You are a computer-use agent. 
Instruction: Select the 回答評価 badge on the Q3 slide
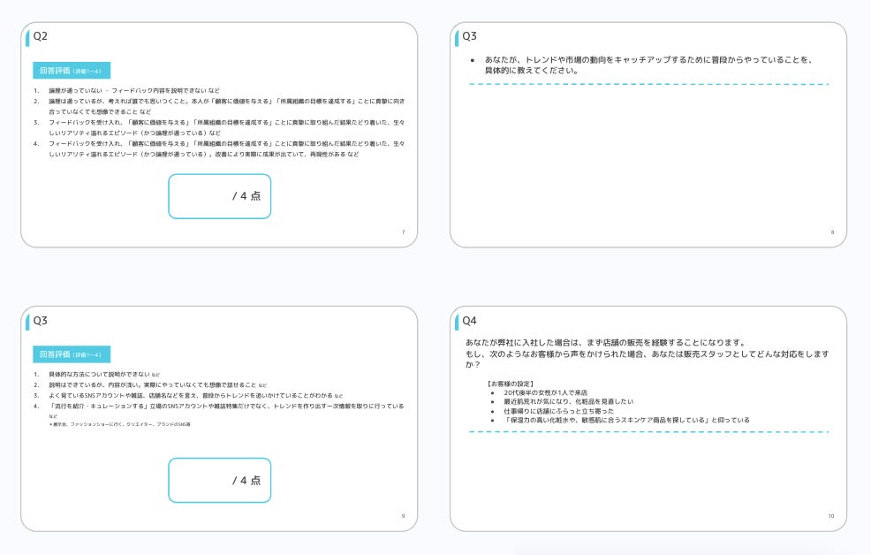tap(72, 354)
